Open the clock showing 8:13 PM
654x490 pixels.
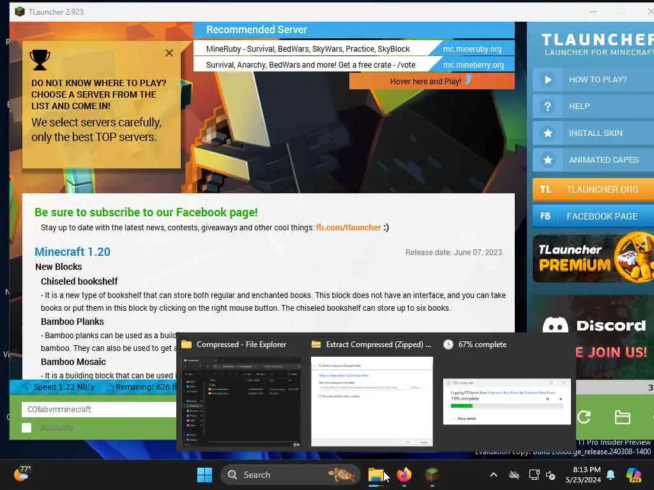point(583,475)
